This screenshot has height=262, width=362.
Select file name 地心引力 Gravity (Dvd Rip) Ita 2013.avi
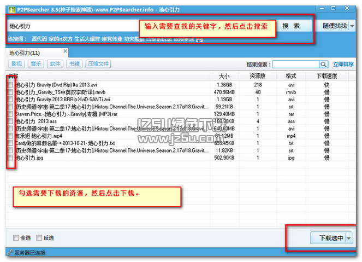tap(56, 85)
